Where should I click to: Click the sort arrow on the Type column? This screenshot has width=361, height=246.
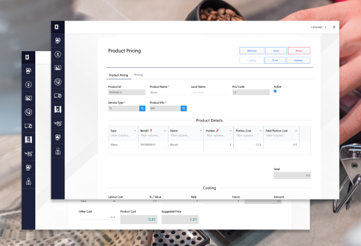click(135, 130)
